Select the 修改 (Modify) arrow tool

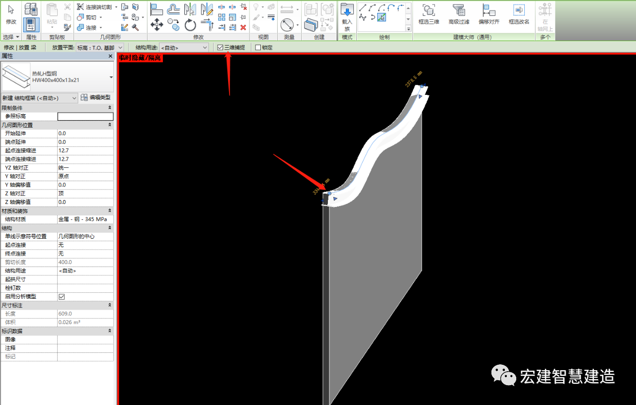(11, 14)
